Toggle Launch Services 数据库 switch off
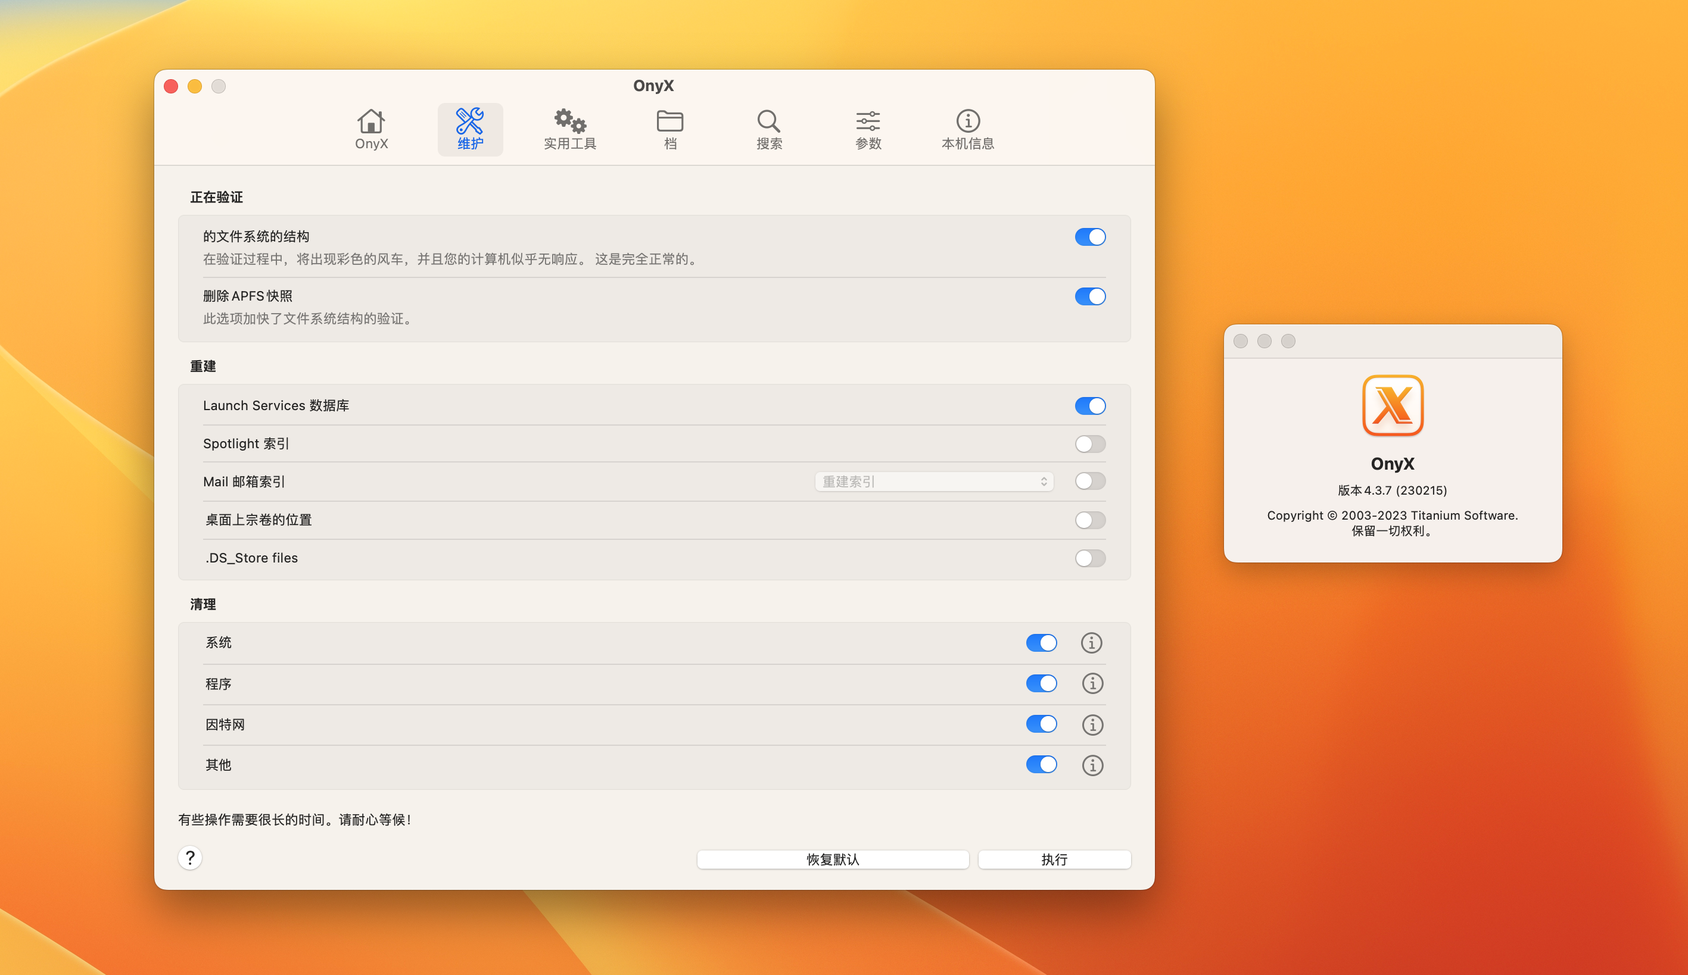The height and width of the screenshot is (975, 1688). 1090,406
